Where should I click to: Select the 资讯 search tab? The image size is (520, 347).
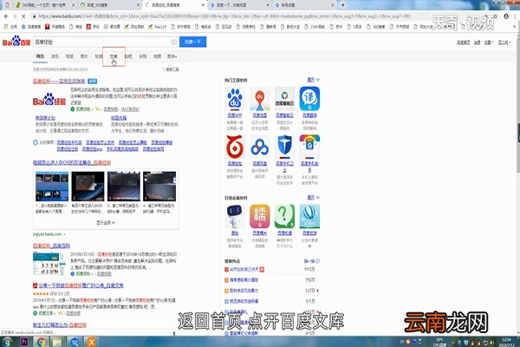coord(55,56)
